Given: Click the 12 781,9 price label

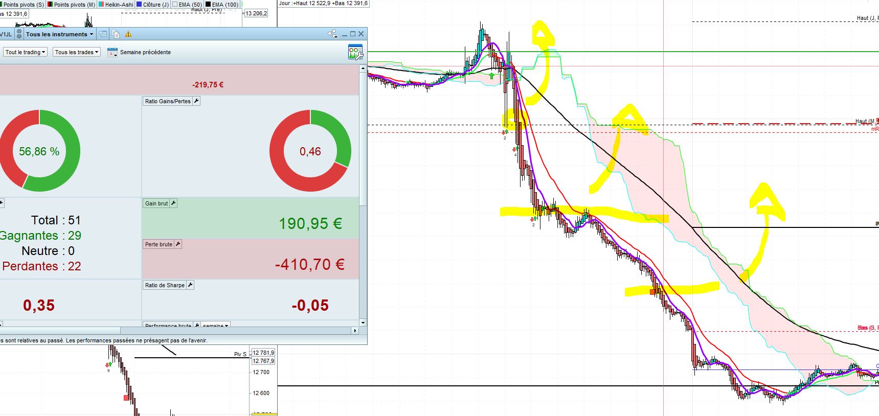Looking at the screenshot, I should pos(263,353).
